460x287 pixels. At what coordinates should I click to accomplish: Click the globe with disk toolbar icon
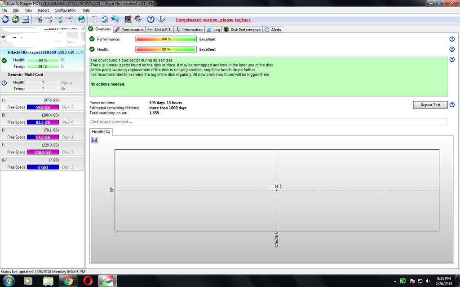pyautogui.click(x=82, y=19)
